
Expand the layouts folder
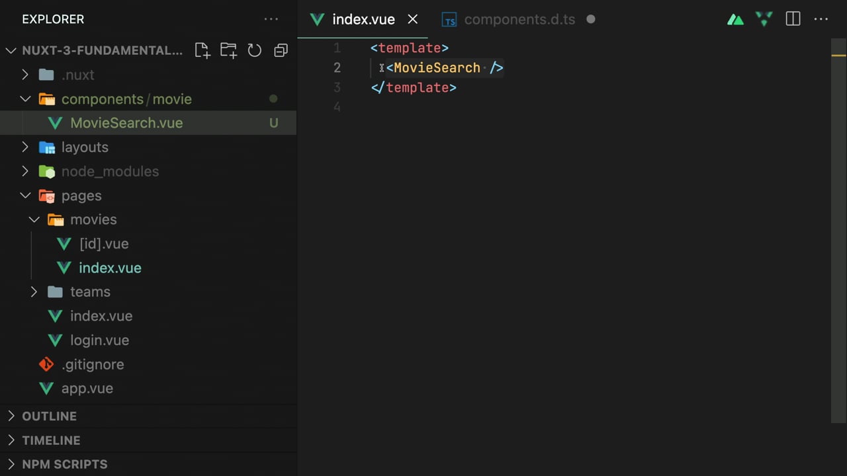(x=25, y=147)
